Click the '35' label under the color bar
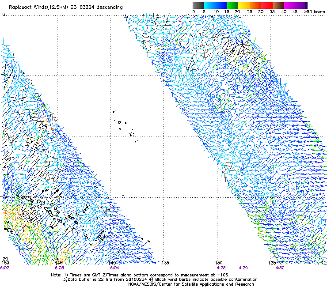 [x=272, y=12]
